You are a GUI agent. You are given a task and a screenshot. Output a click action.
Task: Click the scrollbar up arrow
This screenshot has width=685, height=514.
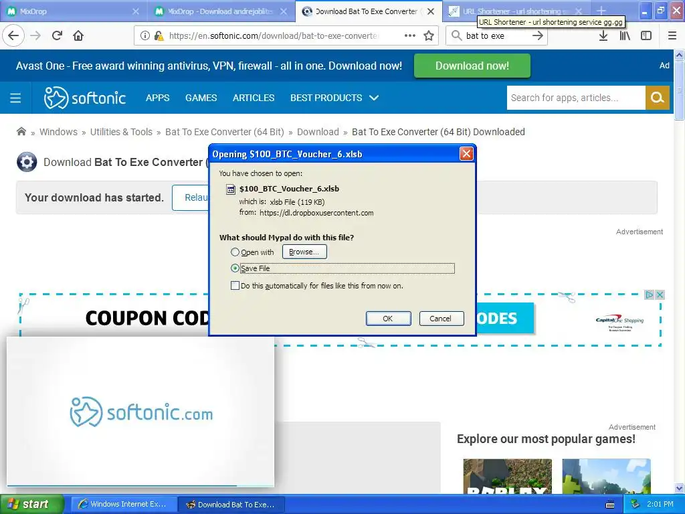[679, 55]
